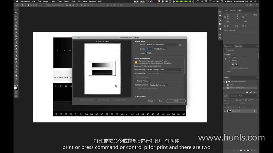Switch to the Channels tab
Image resolution: width=273 pixels, height=153 pixels.
point(233,96)
